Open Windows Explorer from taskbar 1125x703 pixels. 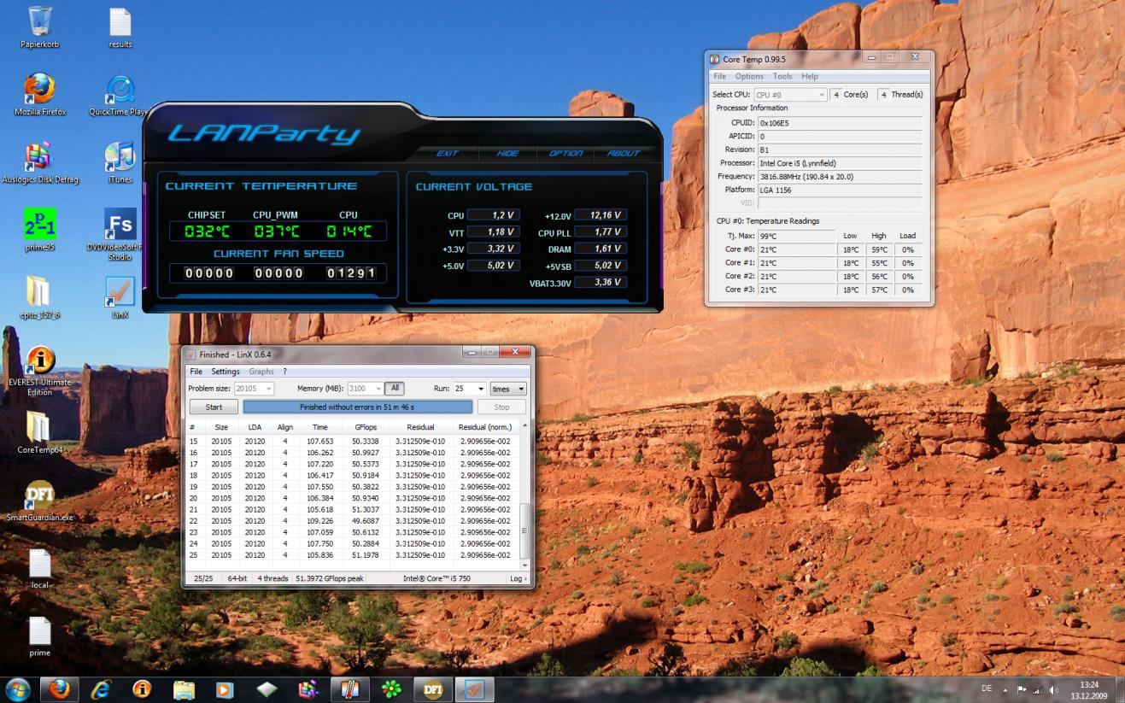point(184,689)
